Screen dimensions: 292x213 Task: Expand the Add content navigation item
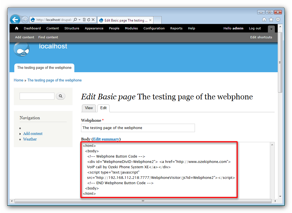tap(20, 134)
